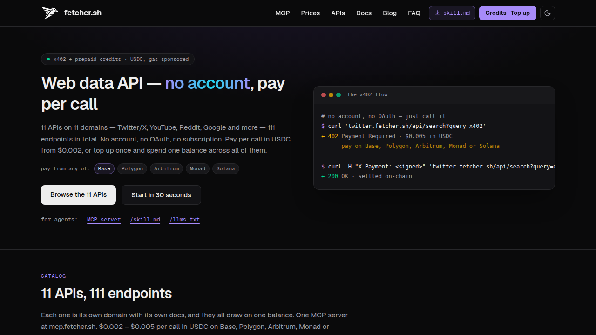Screen dimensions: 596x335
Task: Go to the Prices page
Action: point(311,13)
